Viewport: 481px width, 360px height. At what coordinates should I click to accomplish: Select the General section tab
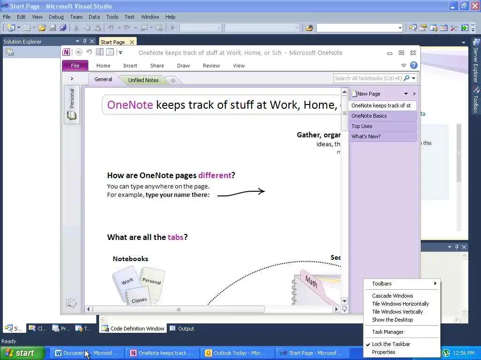tap(103, 79)
